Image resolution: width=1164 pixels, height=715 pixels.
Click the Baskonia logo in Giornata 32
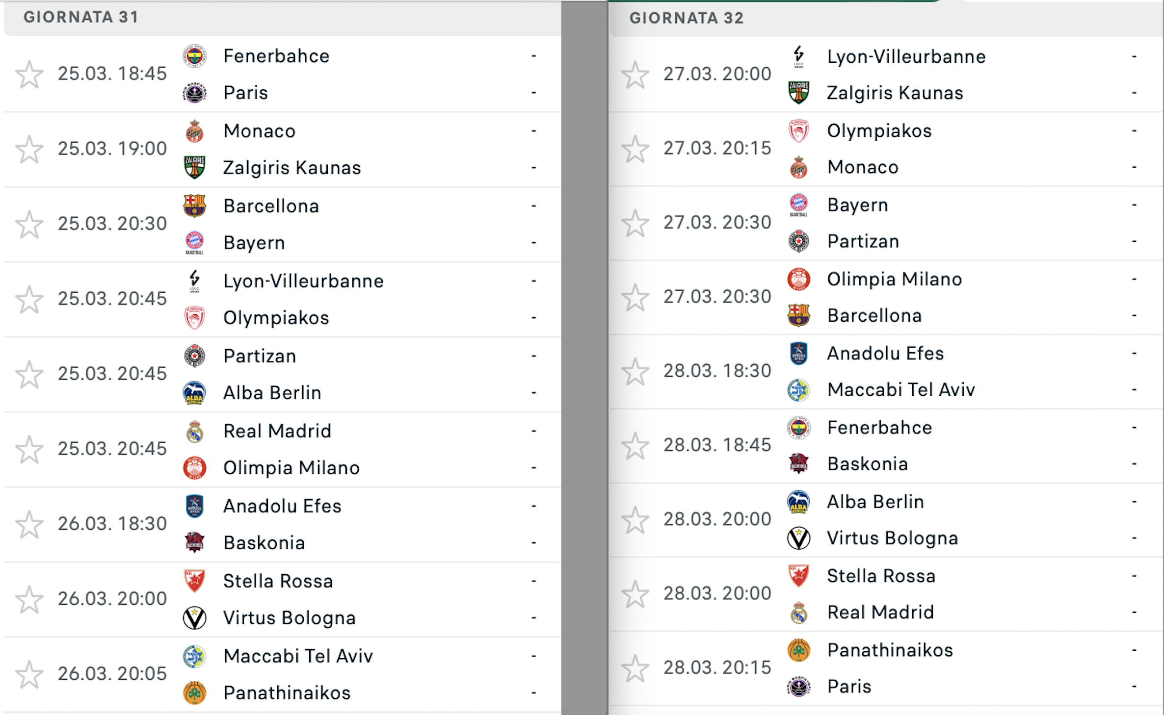pyautogui.click(x=798, y=464)
